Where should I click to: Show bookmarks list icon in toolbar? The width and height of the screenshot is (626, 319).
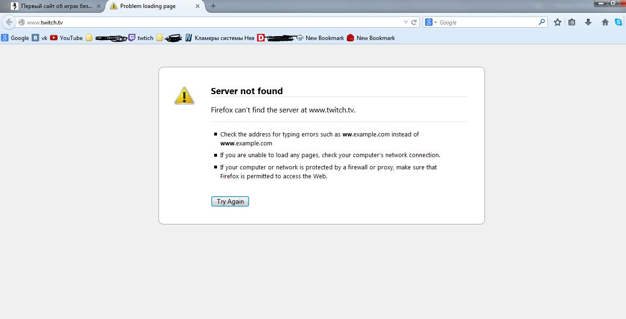pos(572,22)
